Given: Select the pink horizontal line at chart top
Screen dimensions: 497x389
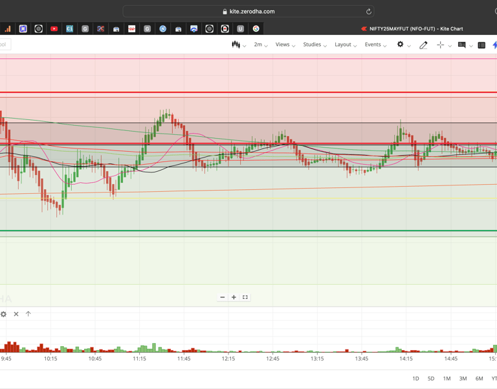Looking at the screenshot, I should (248, 59).
